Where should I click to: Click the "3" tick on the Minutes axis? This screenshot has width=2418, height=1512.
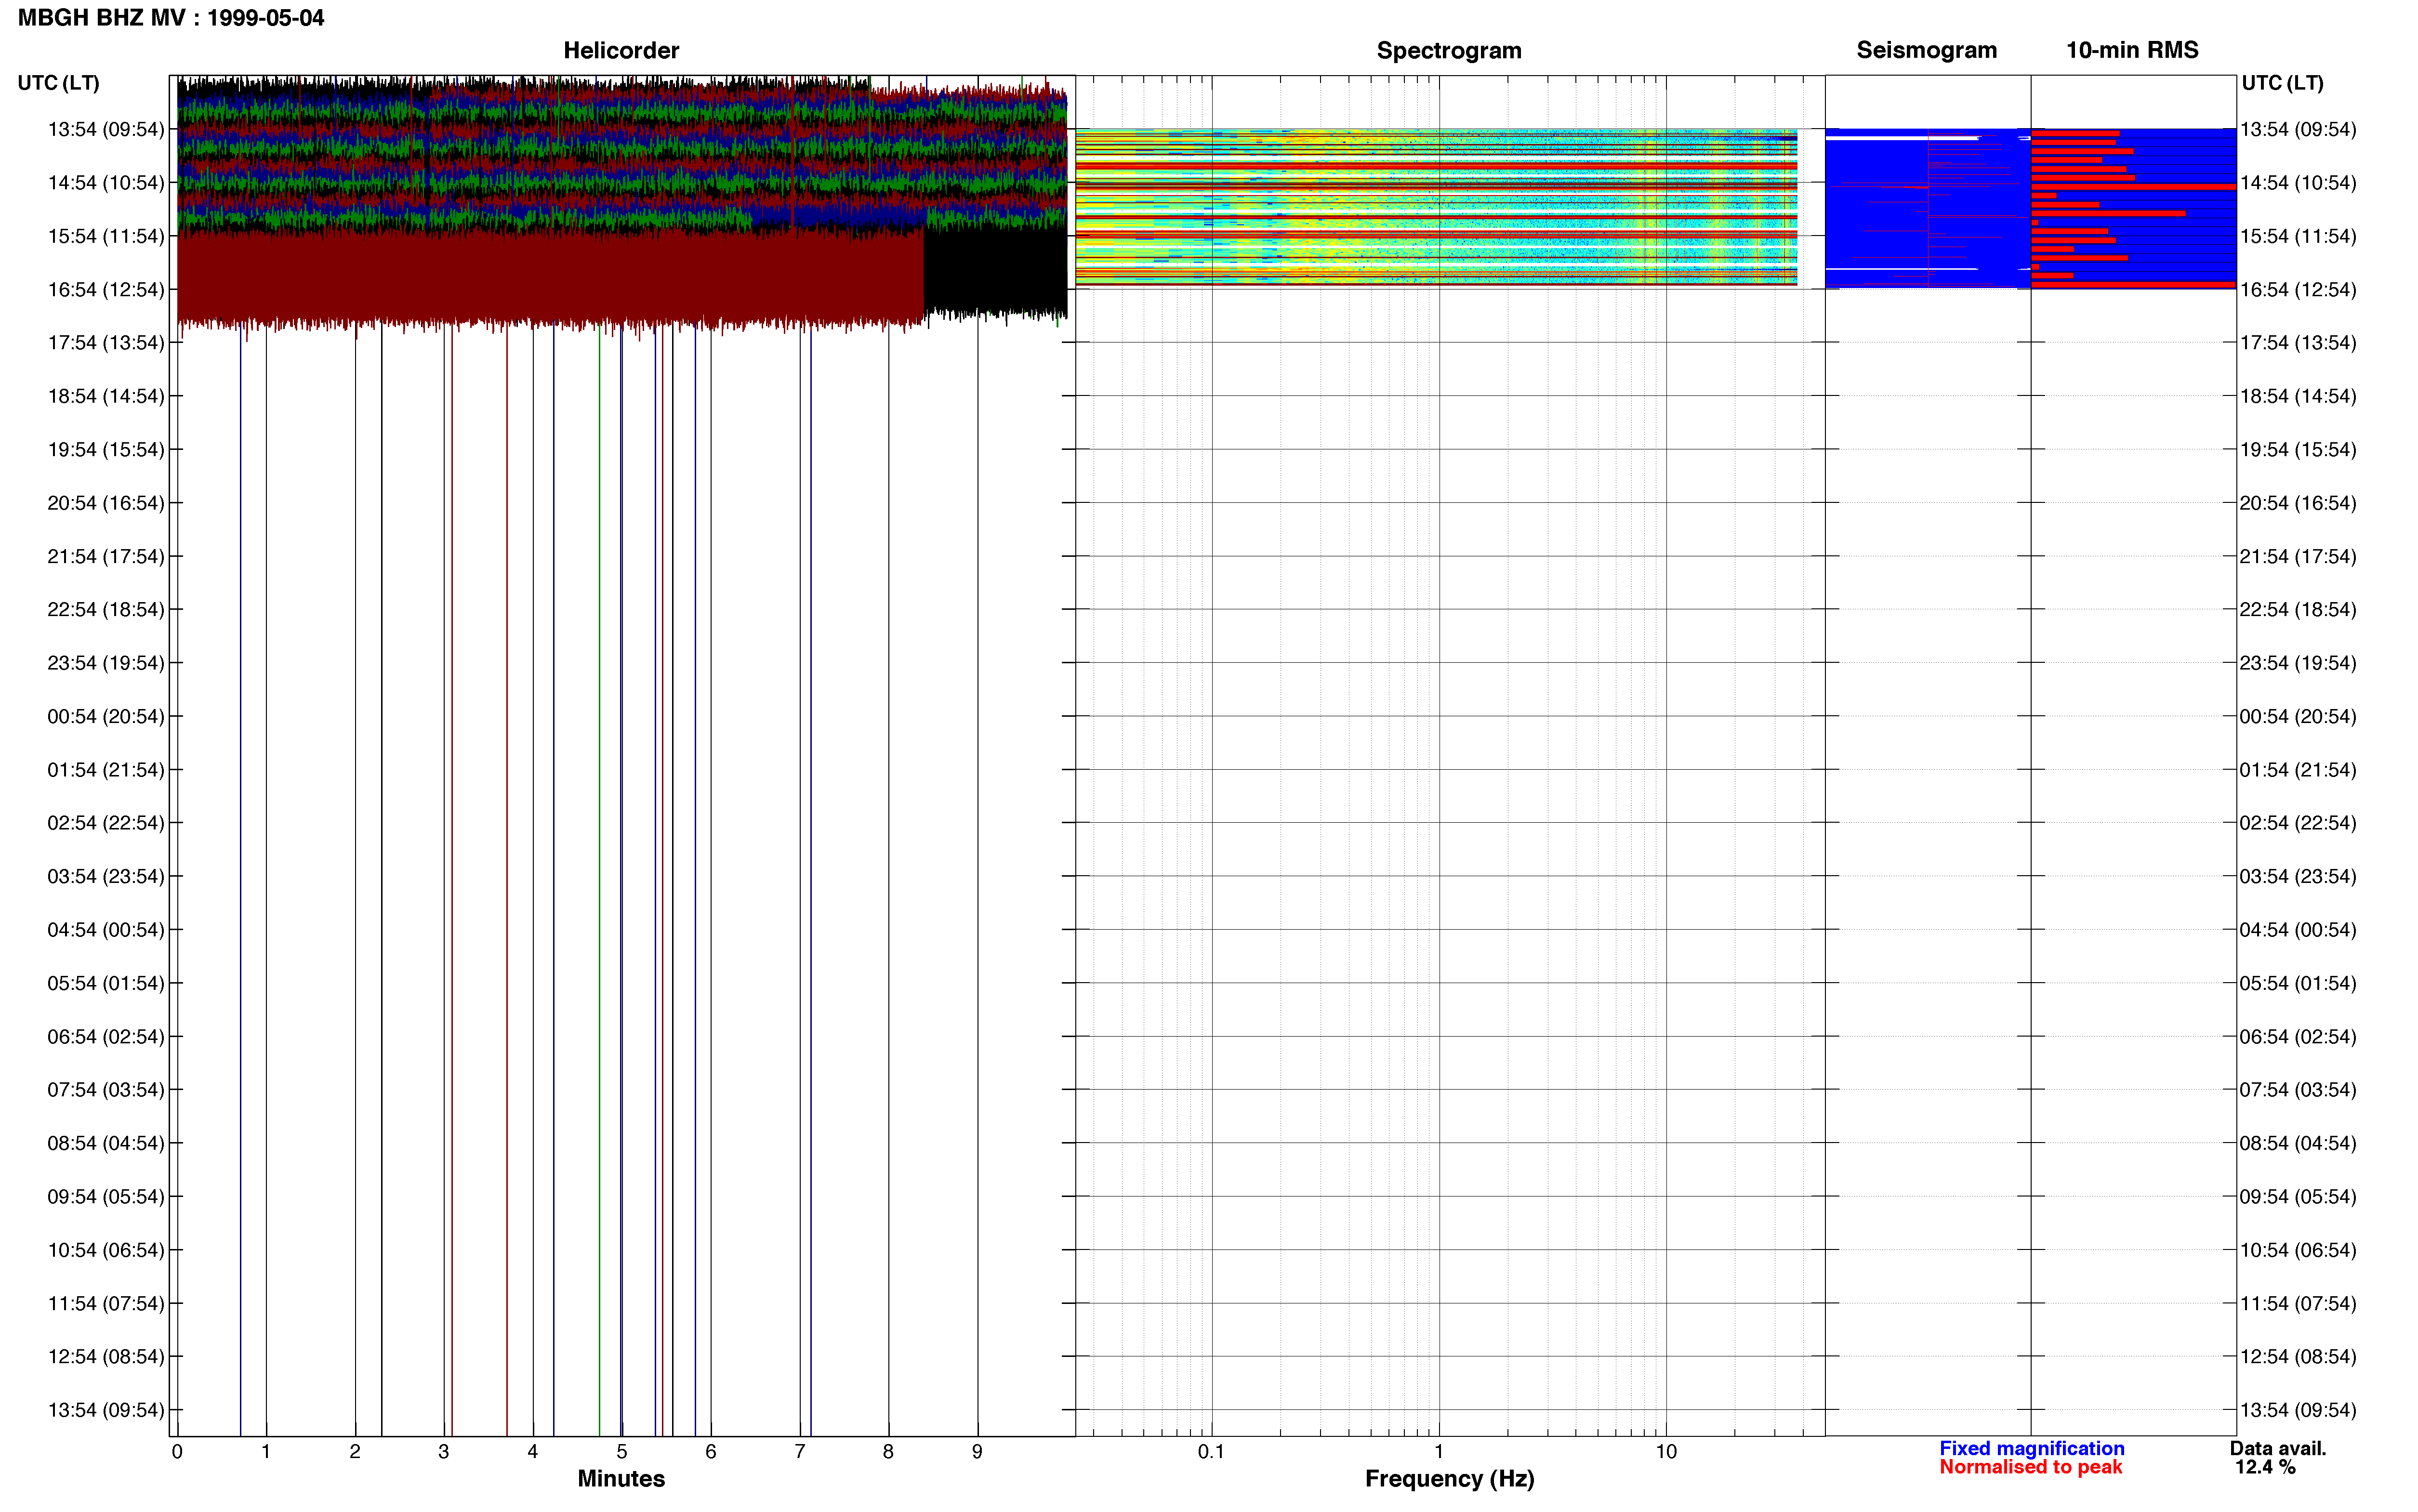click(x=444, y=1452)
